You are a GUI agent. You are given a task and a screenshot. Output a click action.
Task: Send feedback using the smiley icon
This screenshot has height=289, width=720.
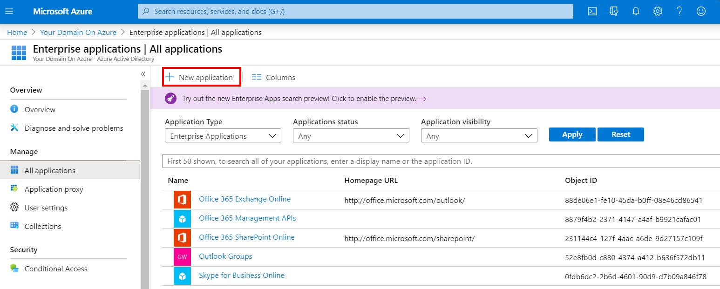point(701,11)
